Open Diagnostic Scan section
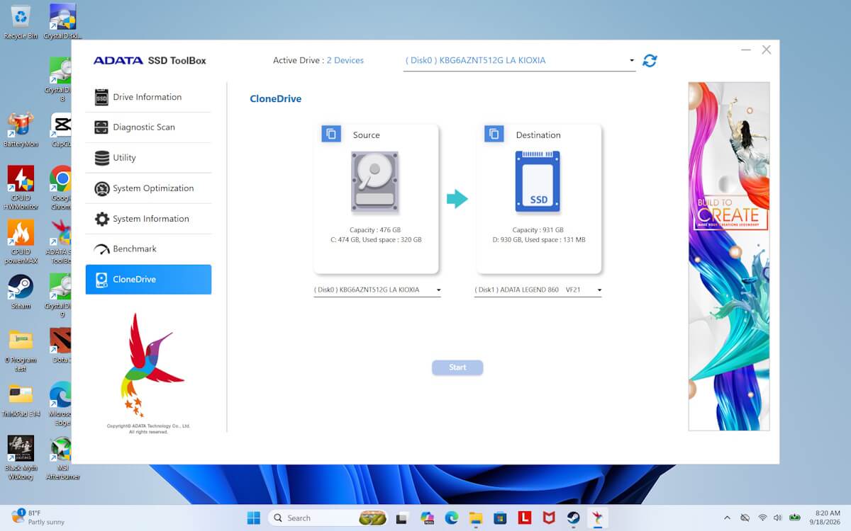The image size is (851, 531). [148, 127]
